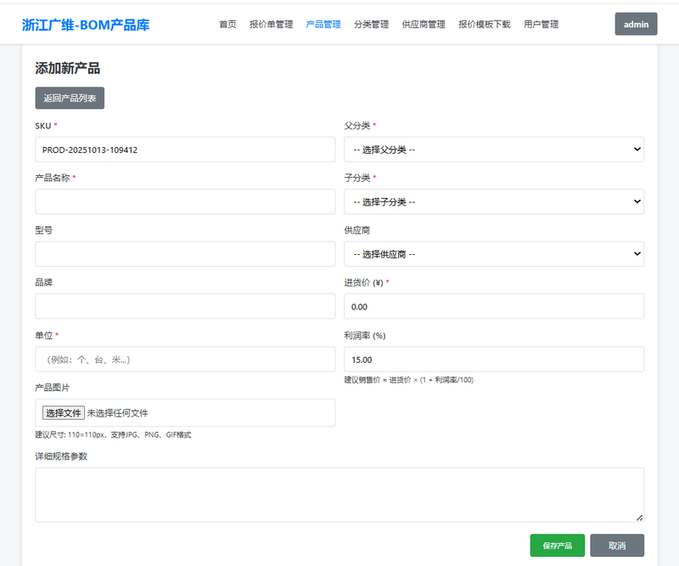
Task: Click the 未选择任何文件 status text
Action: click(117, 413)
